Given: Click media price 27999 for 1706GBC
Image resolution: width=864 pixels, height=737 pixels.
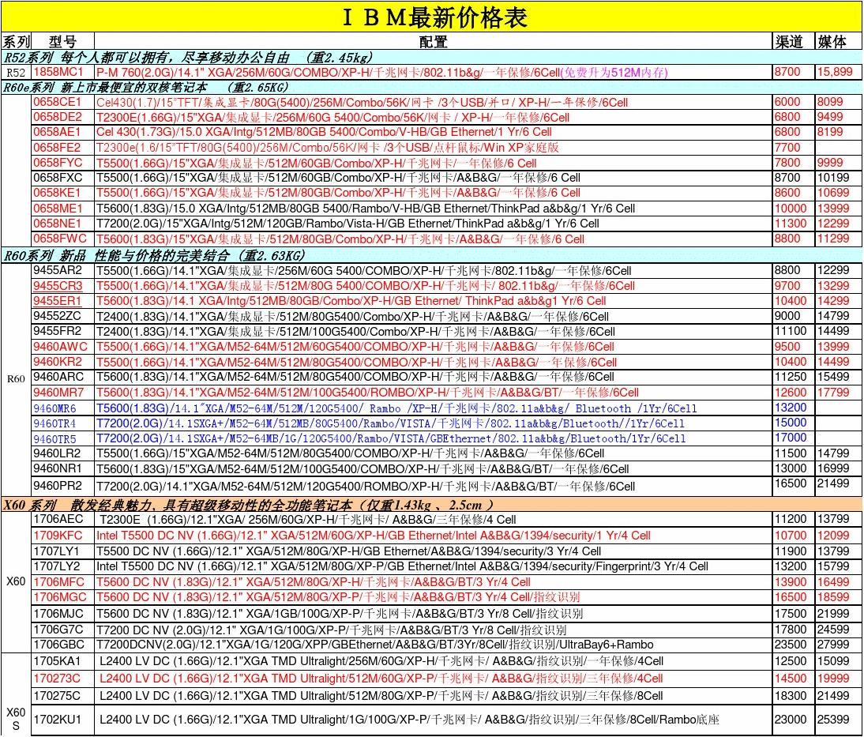Looking at the screenshot, I should point(833,645).
